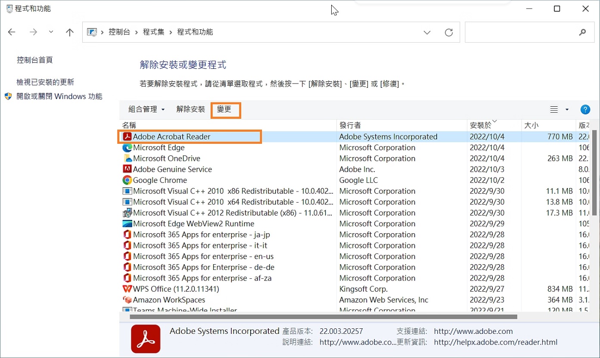Expand the address bar history dropdown
The width and height of the screenshot is (600, 358).
[x=427, y=32]
